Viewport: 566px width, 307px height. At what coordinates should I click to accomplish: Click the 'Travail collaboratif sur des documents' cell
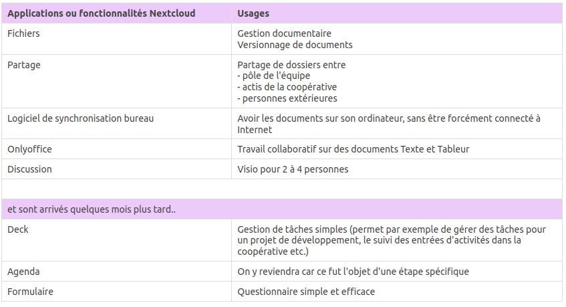pos(353,149)
